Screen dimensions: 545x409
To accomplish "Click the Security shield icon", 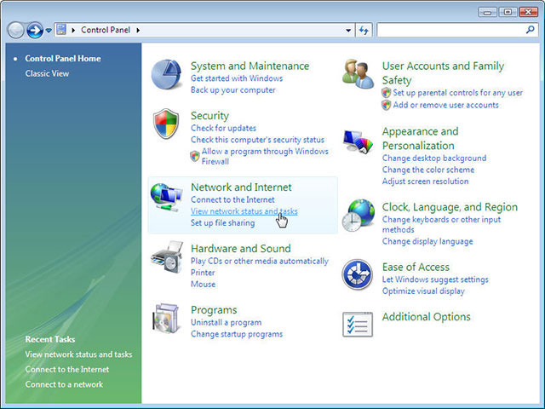I will tap(166, 124).
